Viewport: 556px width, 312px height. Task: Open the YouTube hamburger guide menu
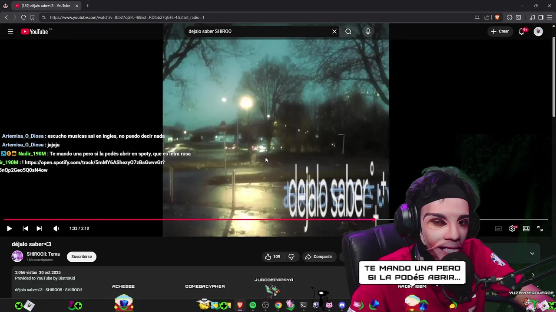(x=10, y=31)
